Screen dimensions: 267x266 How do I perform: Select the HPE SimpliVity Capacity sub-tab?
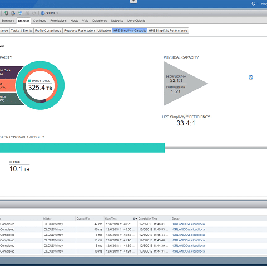point(130,31)
